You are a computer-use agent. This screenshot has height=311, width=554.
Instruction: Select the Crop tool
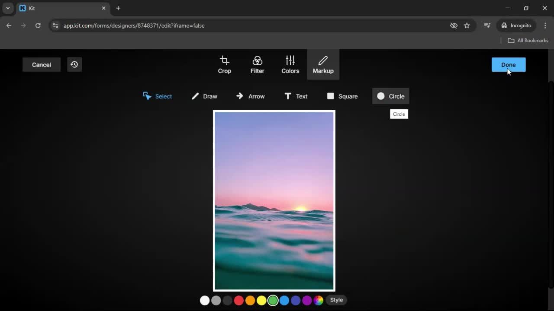(x=224, y=64)
